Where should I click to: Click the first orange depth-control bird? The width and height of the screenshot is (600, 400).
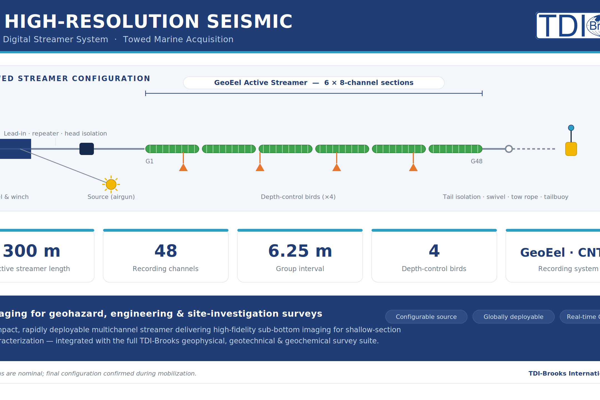(183, 167)
